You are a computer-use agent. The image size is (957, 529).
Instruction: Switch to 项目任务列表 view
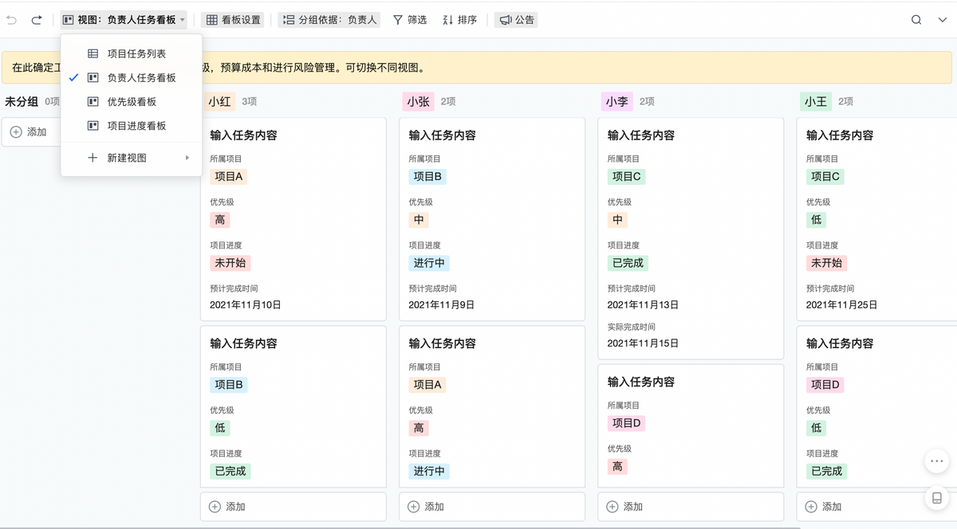click(136, 54)
